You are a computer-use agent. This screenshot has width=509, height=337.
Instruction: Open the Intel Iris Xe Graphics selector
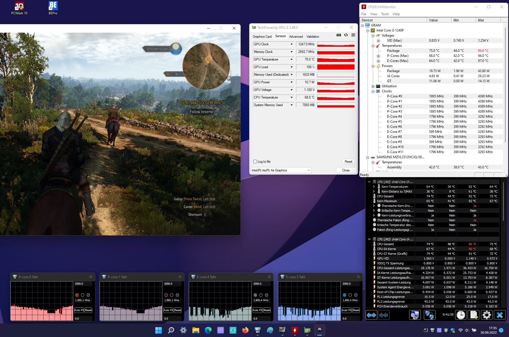coord(281,170)
